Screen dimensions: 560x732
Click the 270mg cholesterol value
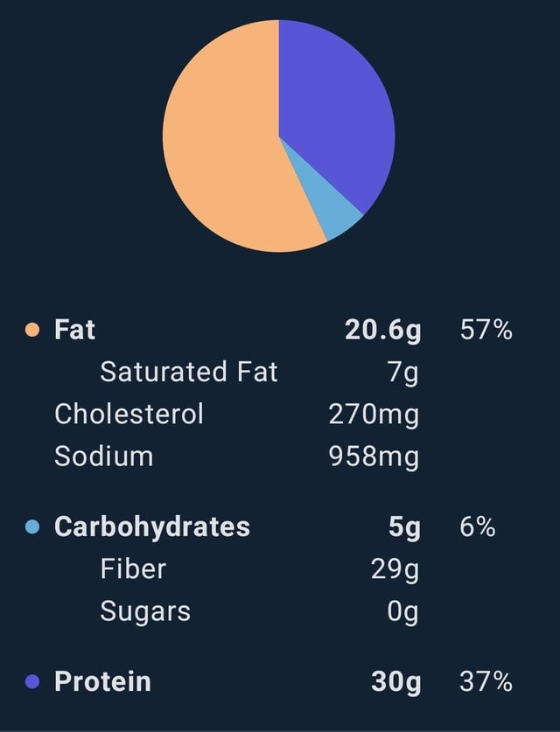(374, 415)
